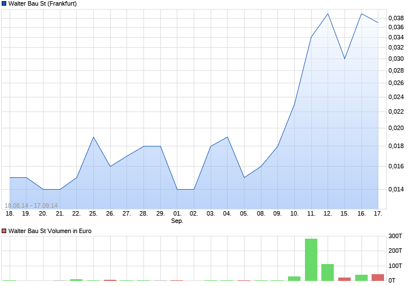410x286 pixels.
Task: Click the date label '29.' on x-axis
Action: pos(160,213)
